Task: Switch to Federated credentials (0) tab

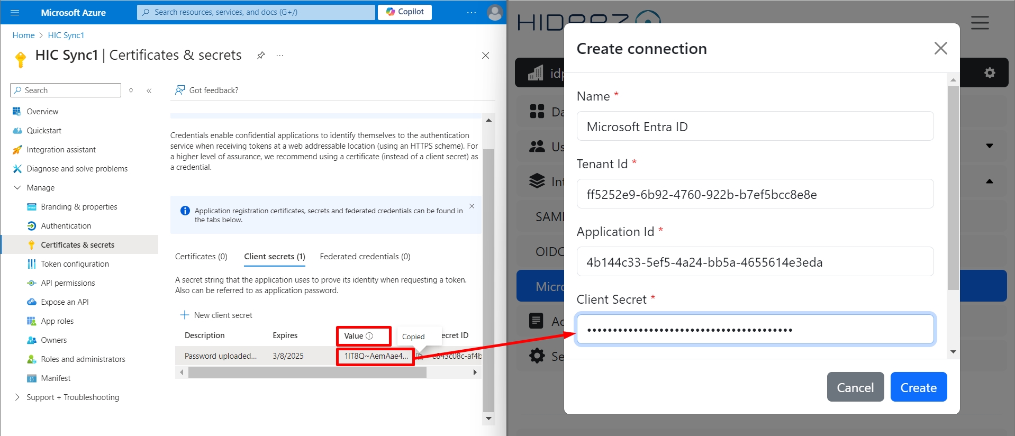Action: (365, 257)
